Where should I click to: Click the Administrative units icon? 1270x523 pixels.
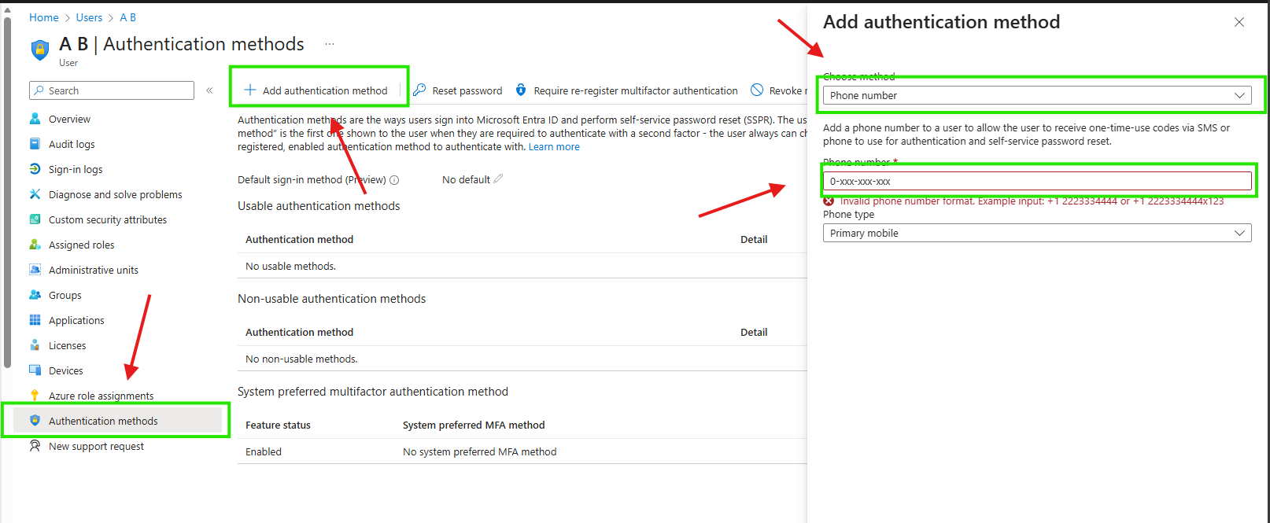(x=35, y=270)
